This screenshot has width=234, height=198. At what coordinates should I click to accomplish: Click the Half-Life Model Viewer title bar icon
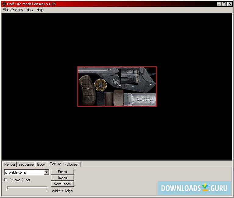[4, 4]
